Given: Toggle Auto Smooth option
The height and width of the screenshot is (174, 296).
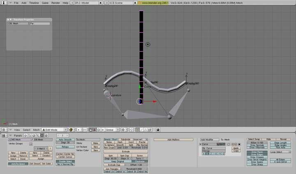Looking at the screenshot, I should pyautogui.click(x=65, y=140).
